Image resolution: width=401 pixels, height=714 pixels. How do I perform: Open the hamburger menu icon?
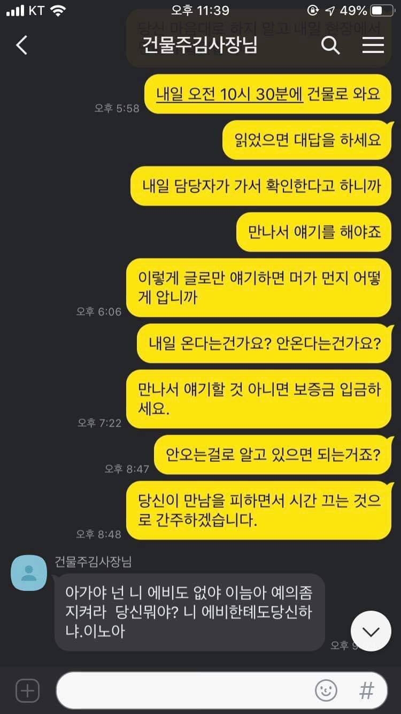point(373,45)
